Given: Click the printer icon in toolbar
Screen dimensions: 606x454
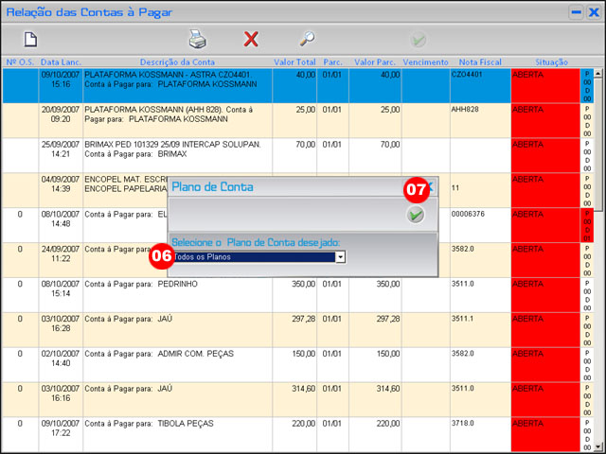Looking at the screenshot, I should tap(197, 40).
